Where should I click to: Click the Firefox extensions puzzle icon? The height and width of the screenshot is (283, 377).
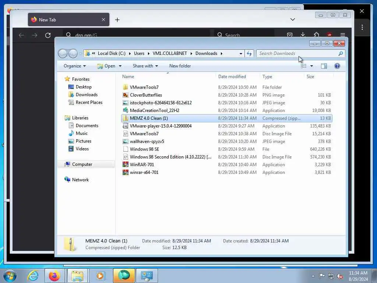(x=316, y=35)
